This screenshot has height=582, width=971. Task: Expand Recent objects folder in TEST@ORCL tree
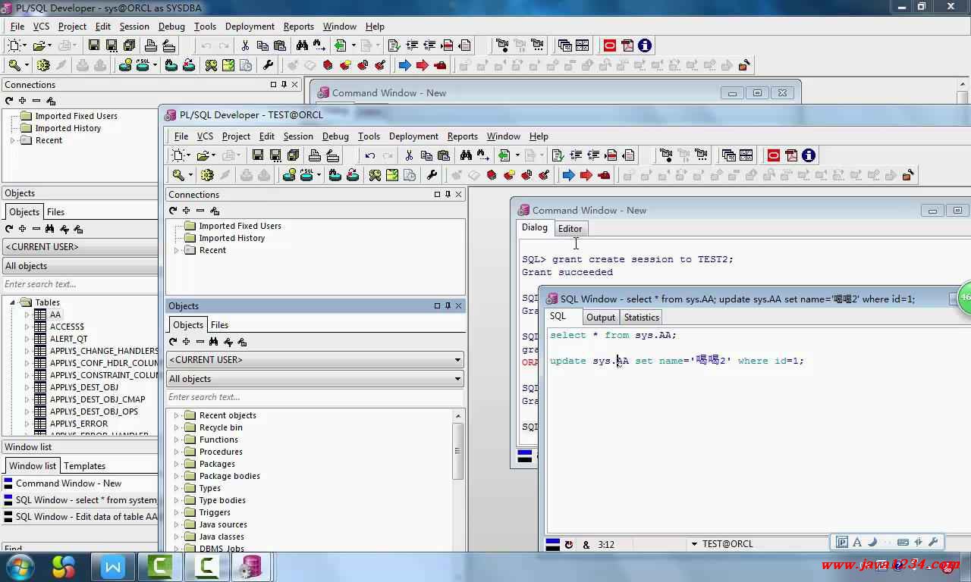[x=177, y=415]
